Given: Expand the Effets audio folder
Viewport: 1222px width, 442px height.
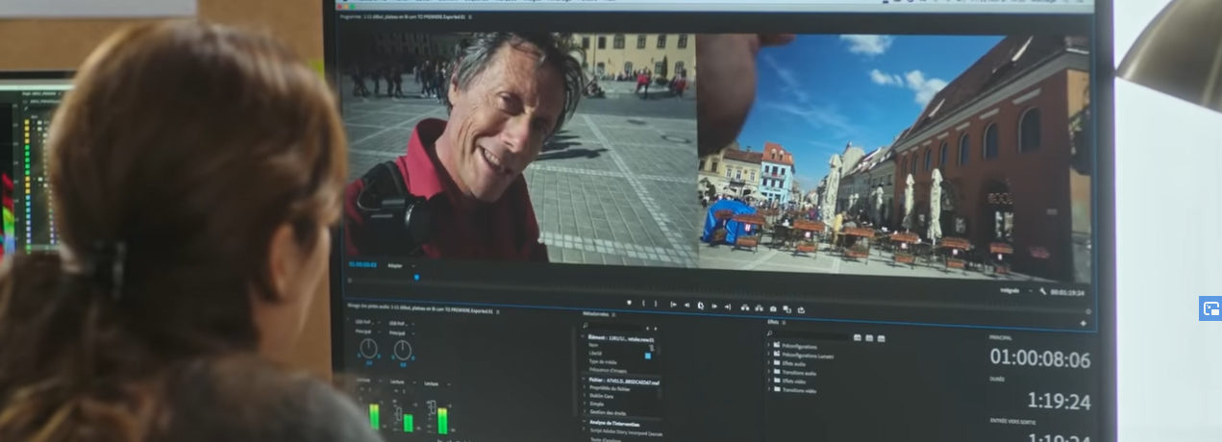Looking at the screenshot, I should coord(769,363).
